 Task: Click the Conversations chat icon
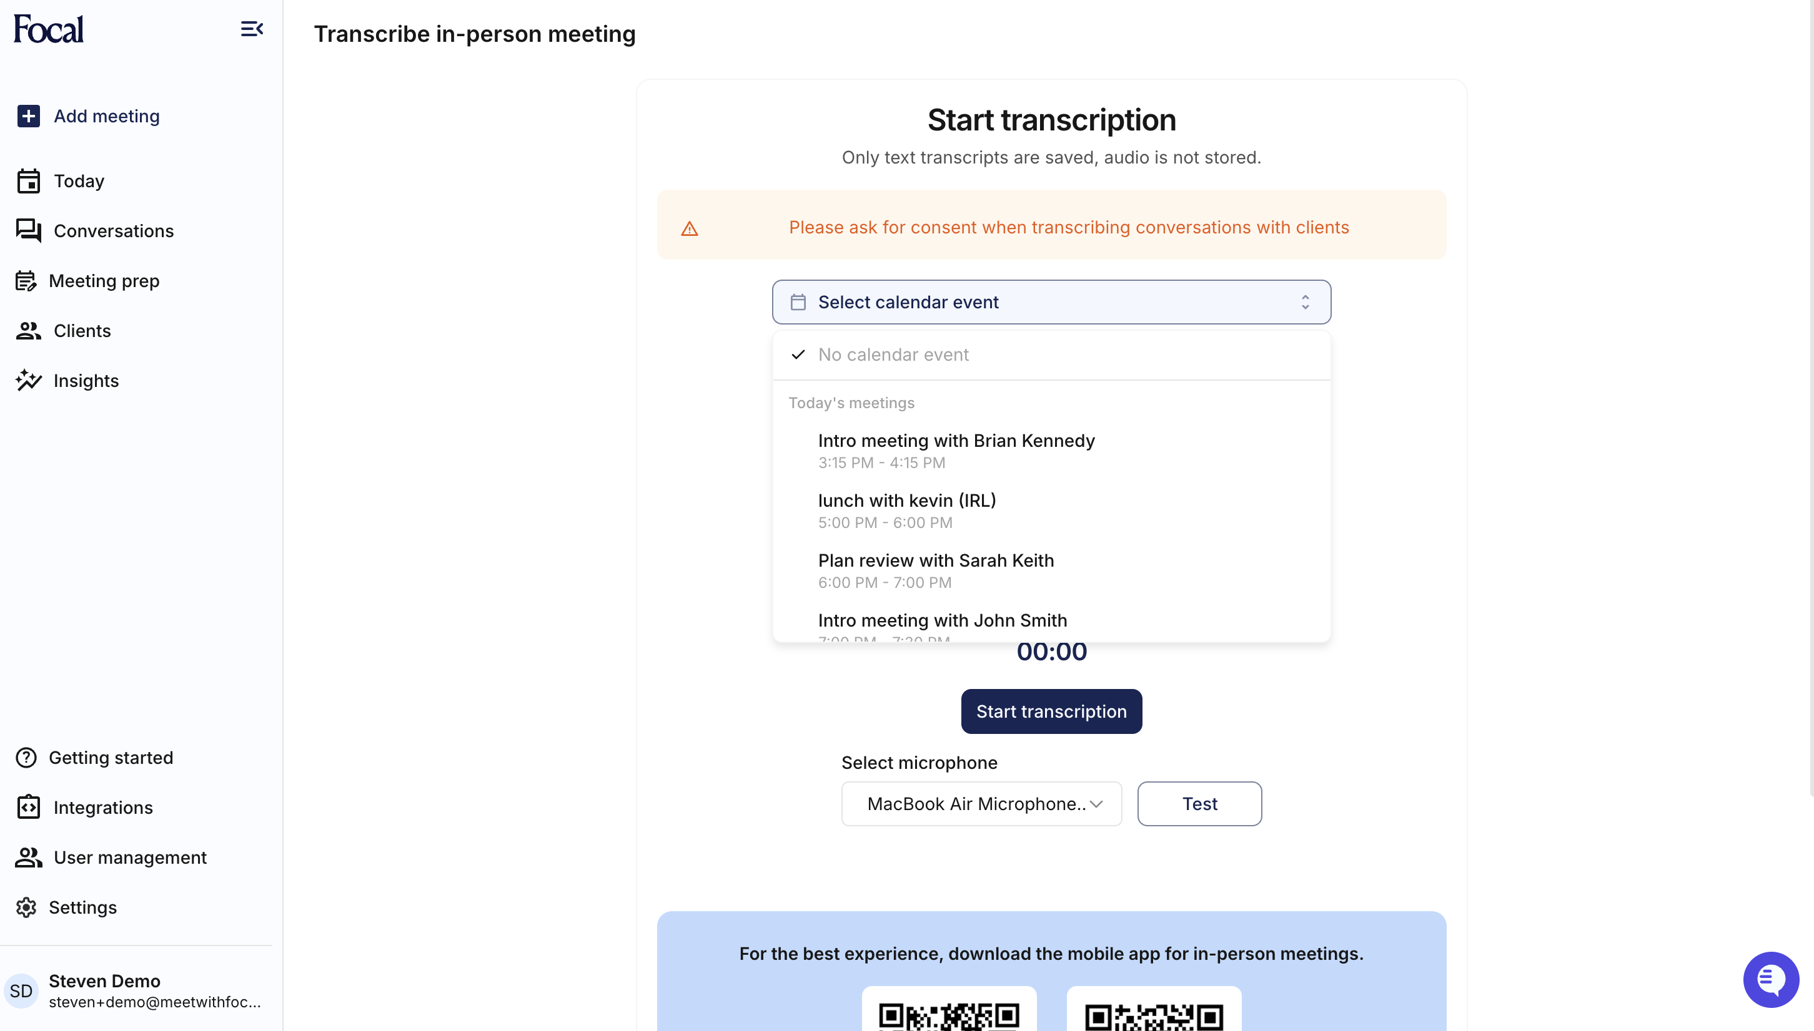point(27,230)
